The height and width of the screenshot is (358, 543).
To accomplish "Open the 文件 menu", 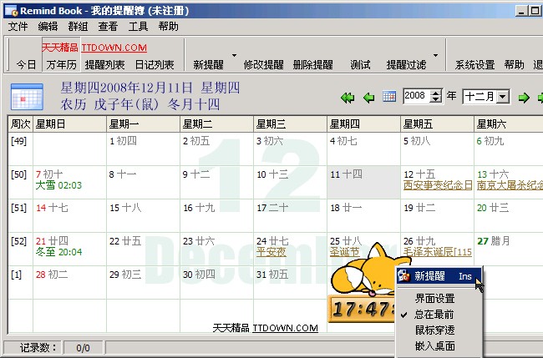I will coord(18,27).
